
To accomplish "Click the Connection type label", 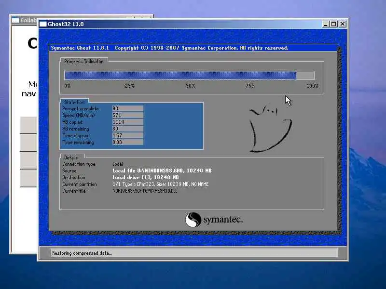I will coord(79,164).
